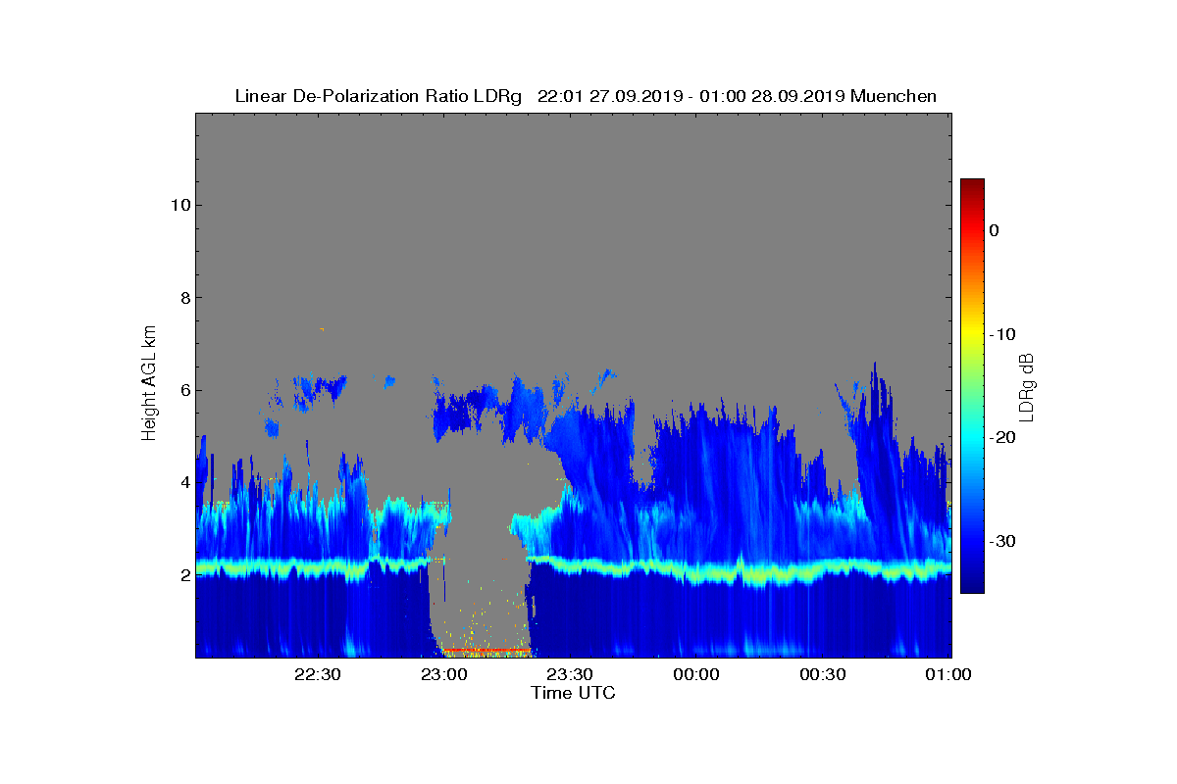
Task: Click the 22:30 time tick label
Action: (x=317, y=674)
